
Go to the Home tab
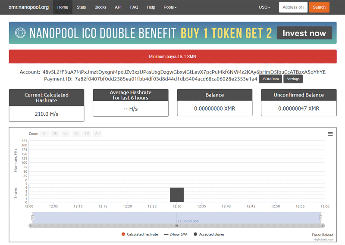[x=63, y=7]
